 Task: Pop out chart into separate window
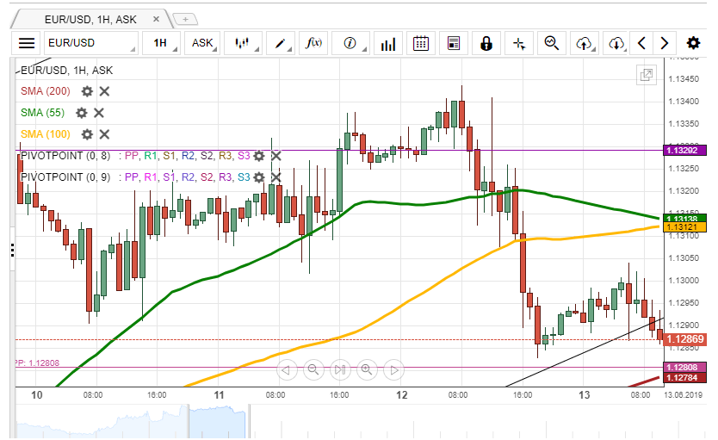coord(645,75)
